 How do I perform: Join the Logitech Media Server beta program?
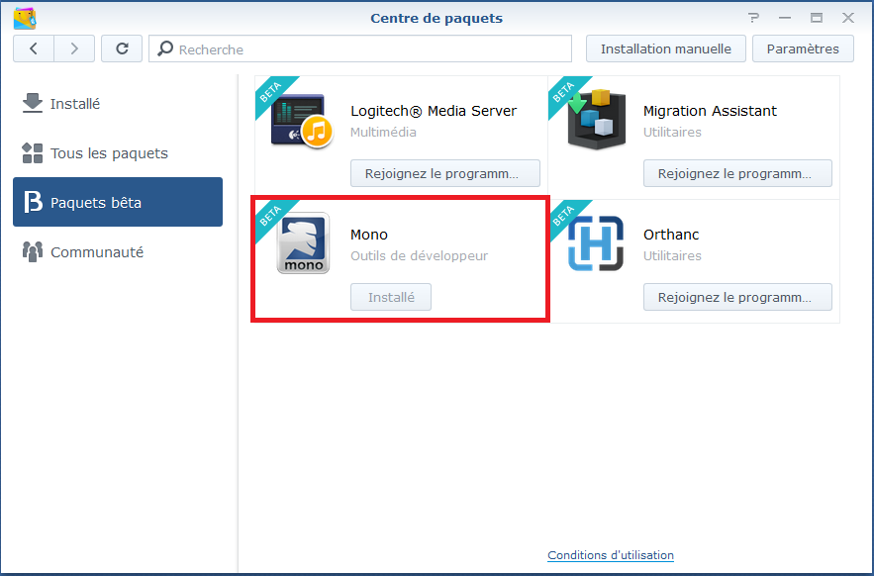(444, 172)
